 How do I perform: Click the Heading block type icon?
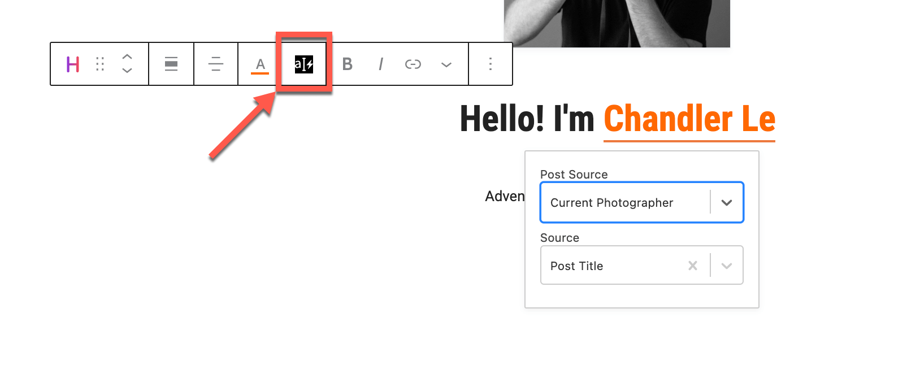73,64
